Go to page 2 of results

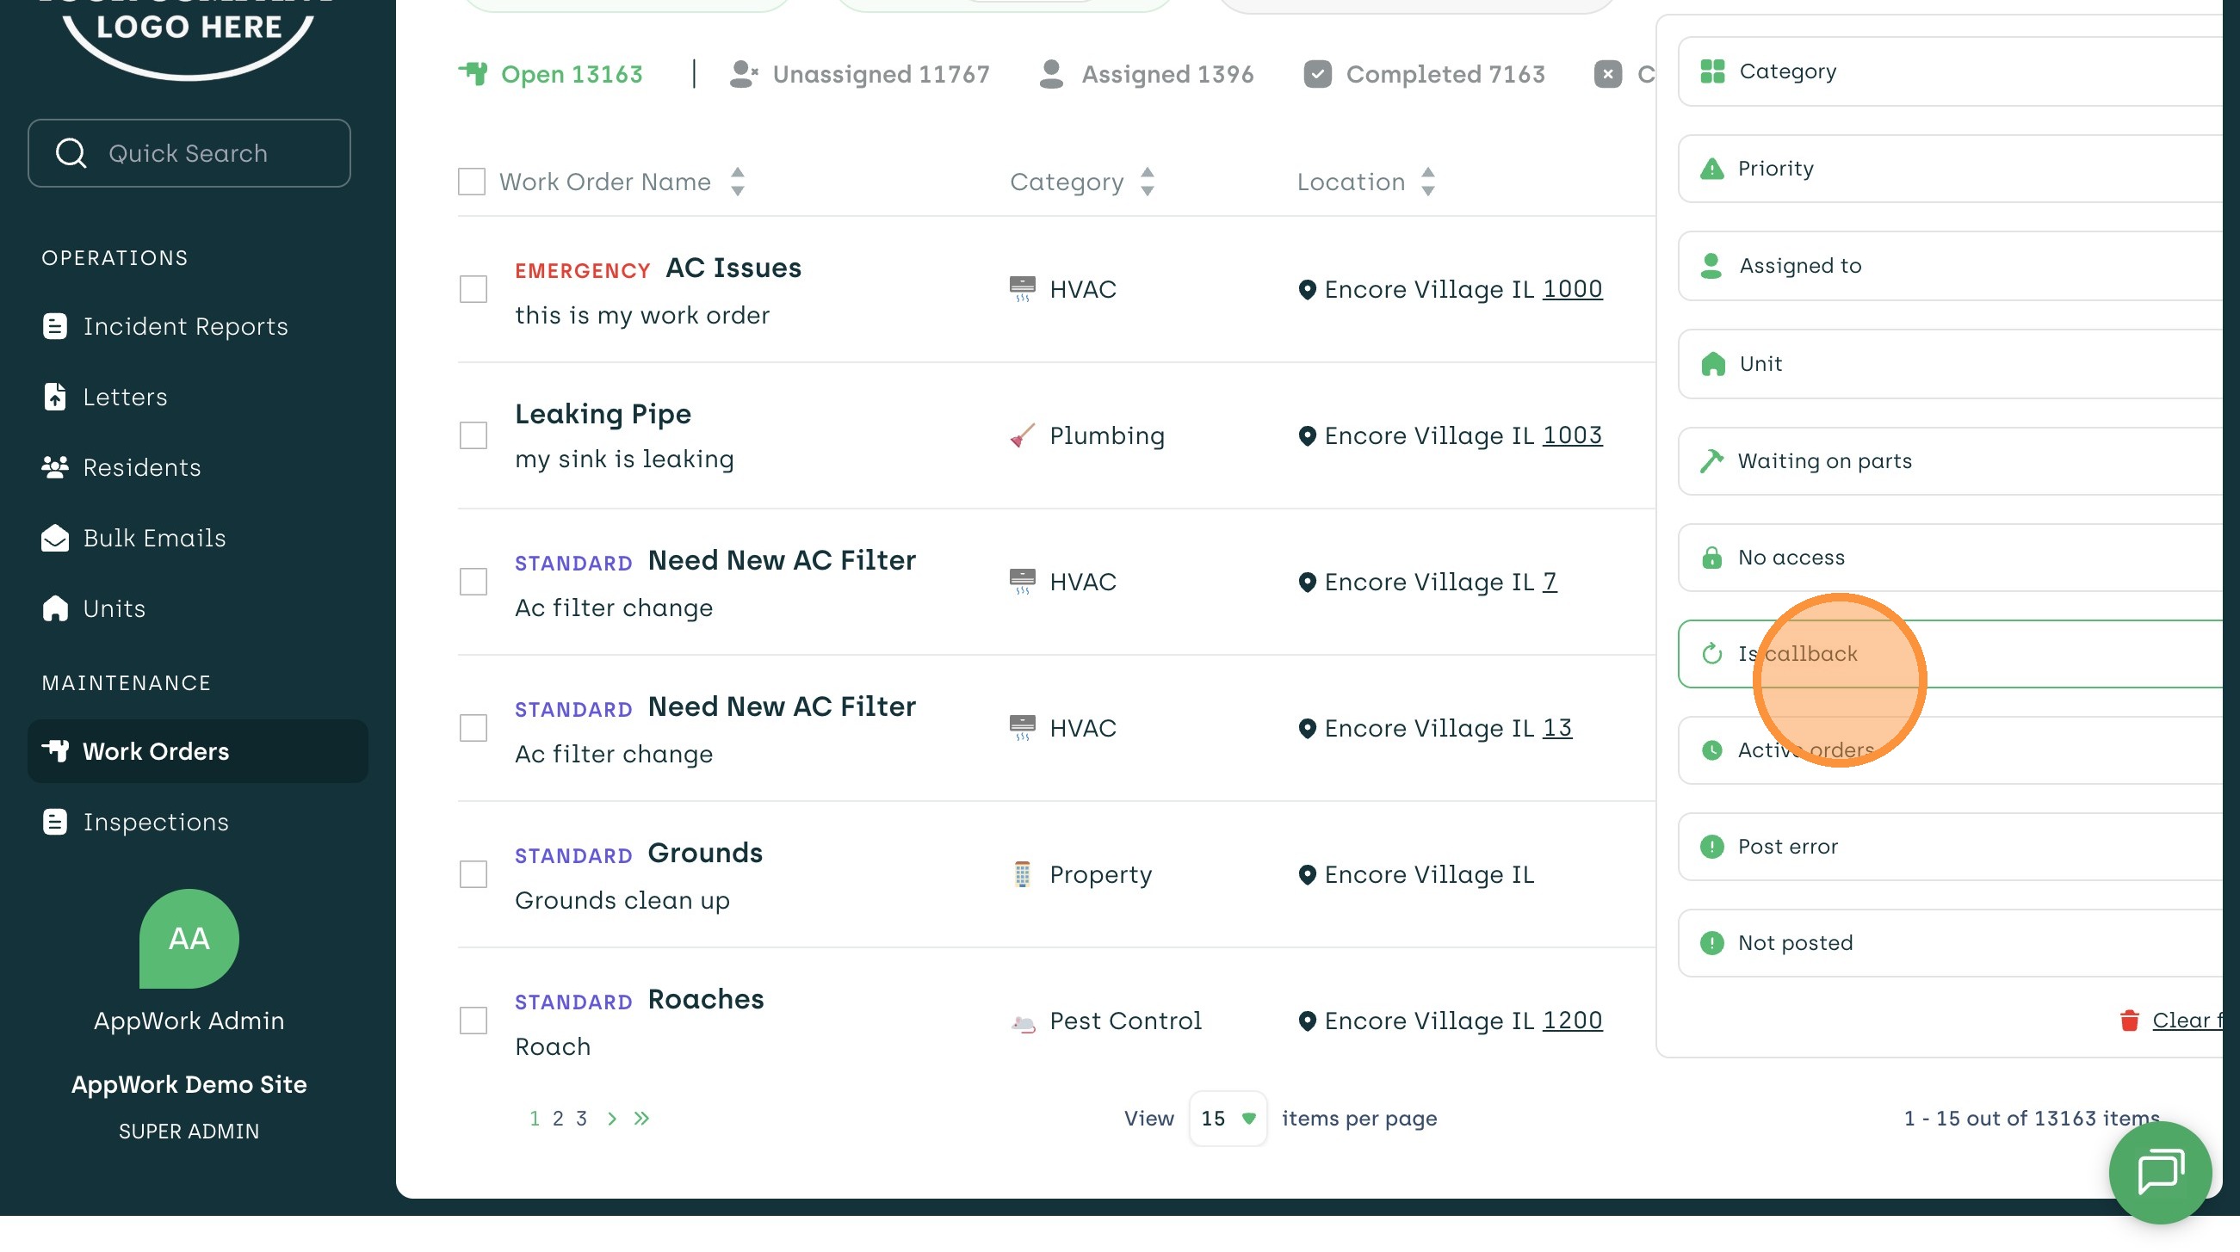click(x=557, y=1118)
